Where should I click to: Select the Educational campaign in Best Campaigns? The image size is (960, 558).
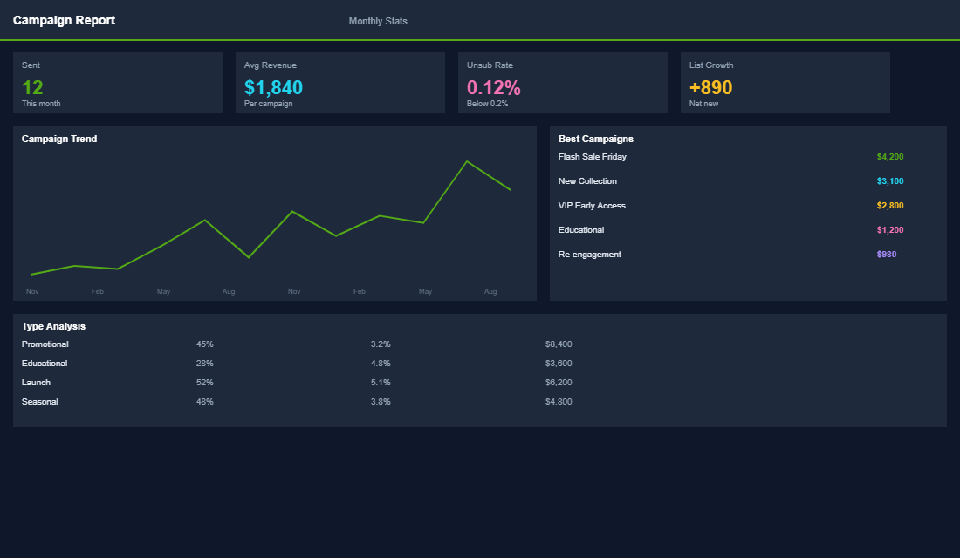(x=580, y=230)
